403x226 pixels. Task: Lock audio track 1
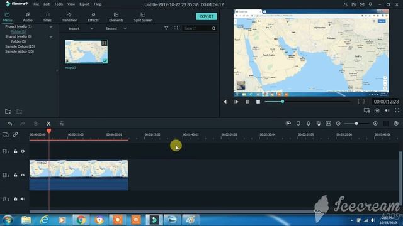15,199
